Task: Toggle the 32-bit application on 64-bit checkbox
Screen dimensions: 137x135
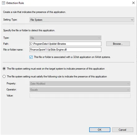Action: (x=31, y=57)
